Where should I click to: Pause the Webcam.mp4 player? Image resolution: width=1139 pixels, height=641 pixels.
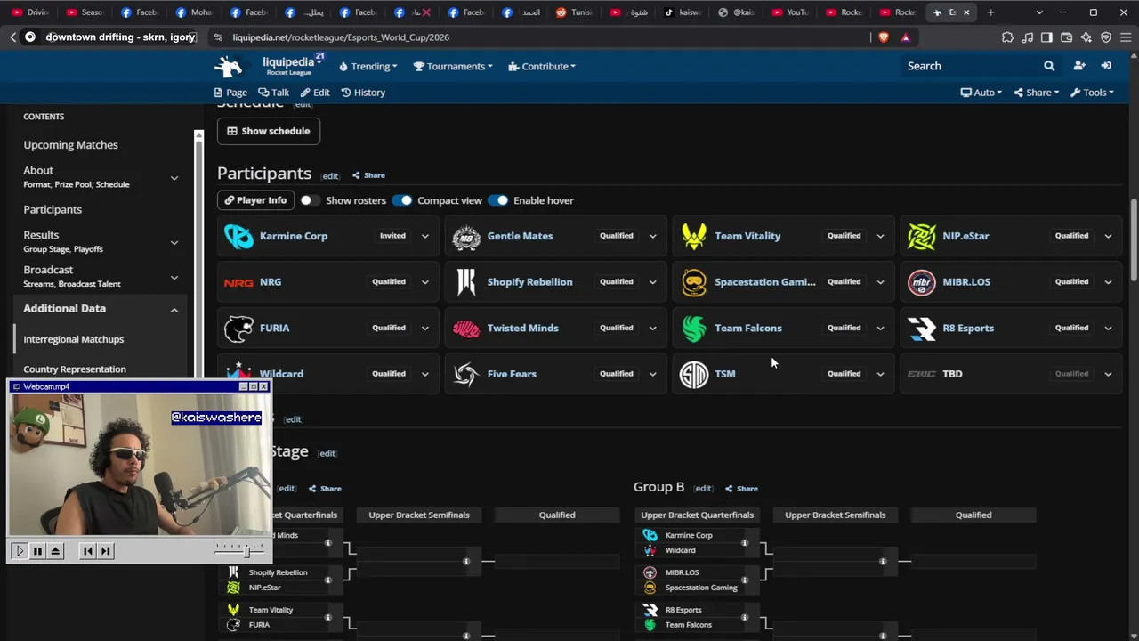coord(37,551)
